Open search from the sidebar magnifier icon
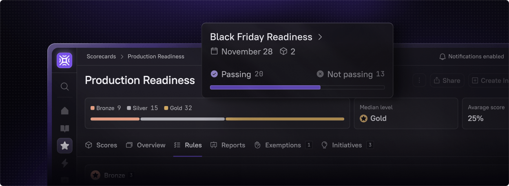This screenshot has width=509, height=186. (x=64, y=86)
